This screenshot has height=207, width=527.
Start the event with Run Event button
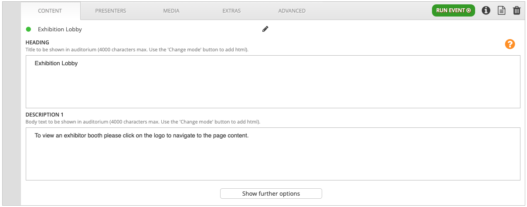[x=453, y=10]
